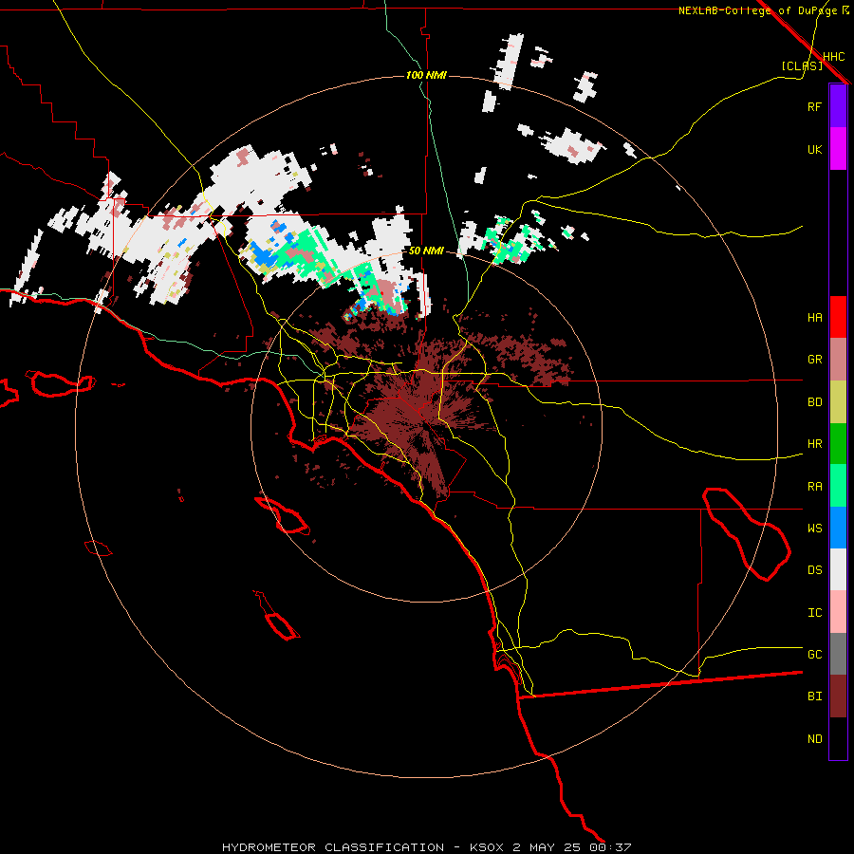Click the GC legend label
The image size is (854, 854).
pyautogui.click(x=814, y=655)
